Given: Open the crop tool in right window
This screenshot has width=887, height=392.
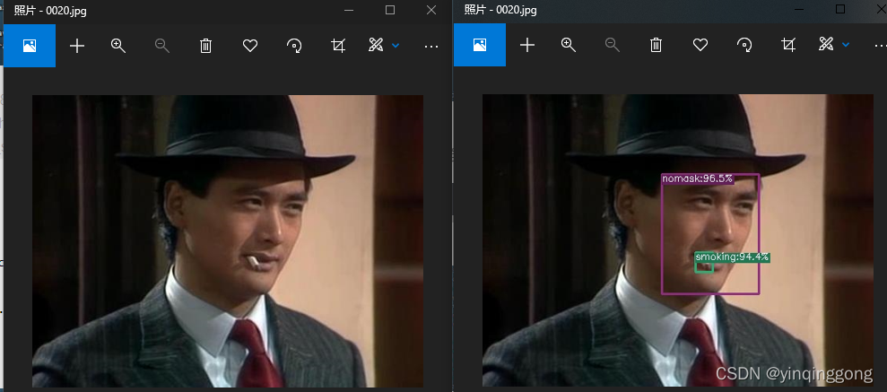Looking at the screenshot, I should (788, 46).
